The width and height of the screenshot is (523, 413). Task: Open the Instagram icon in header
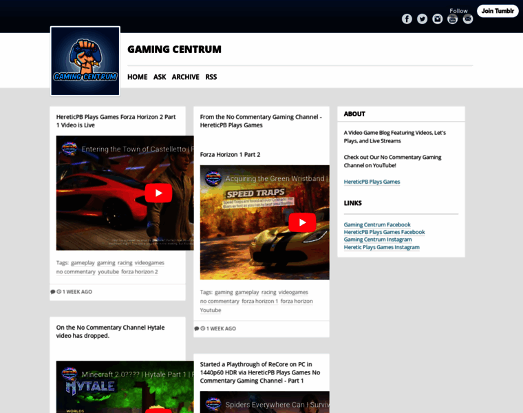pos(437,19)
